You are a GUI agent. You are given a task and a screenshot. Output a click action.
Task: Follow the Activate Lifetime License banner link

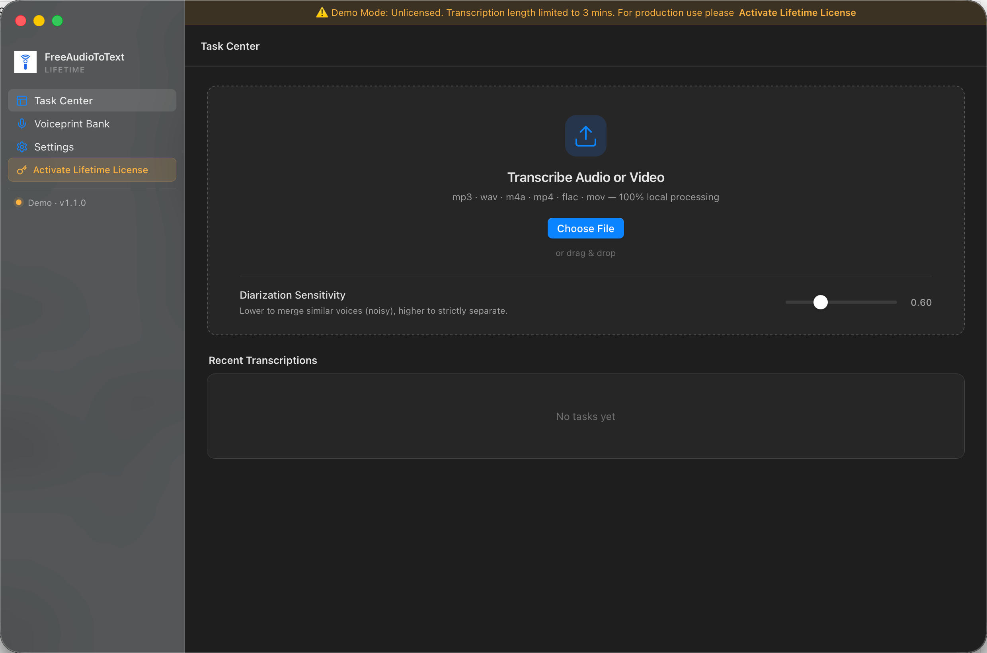point(797,12)
